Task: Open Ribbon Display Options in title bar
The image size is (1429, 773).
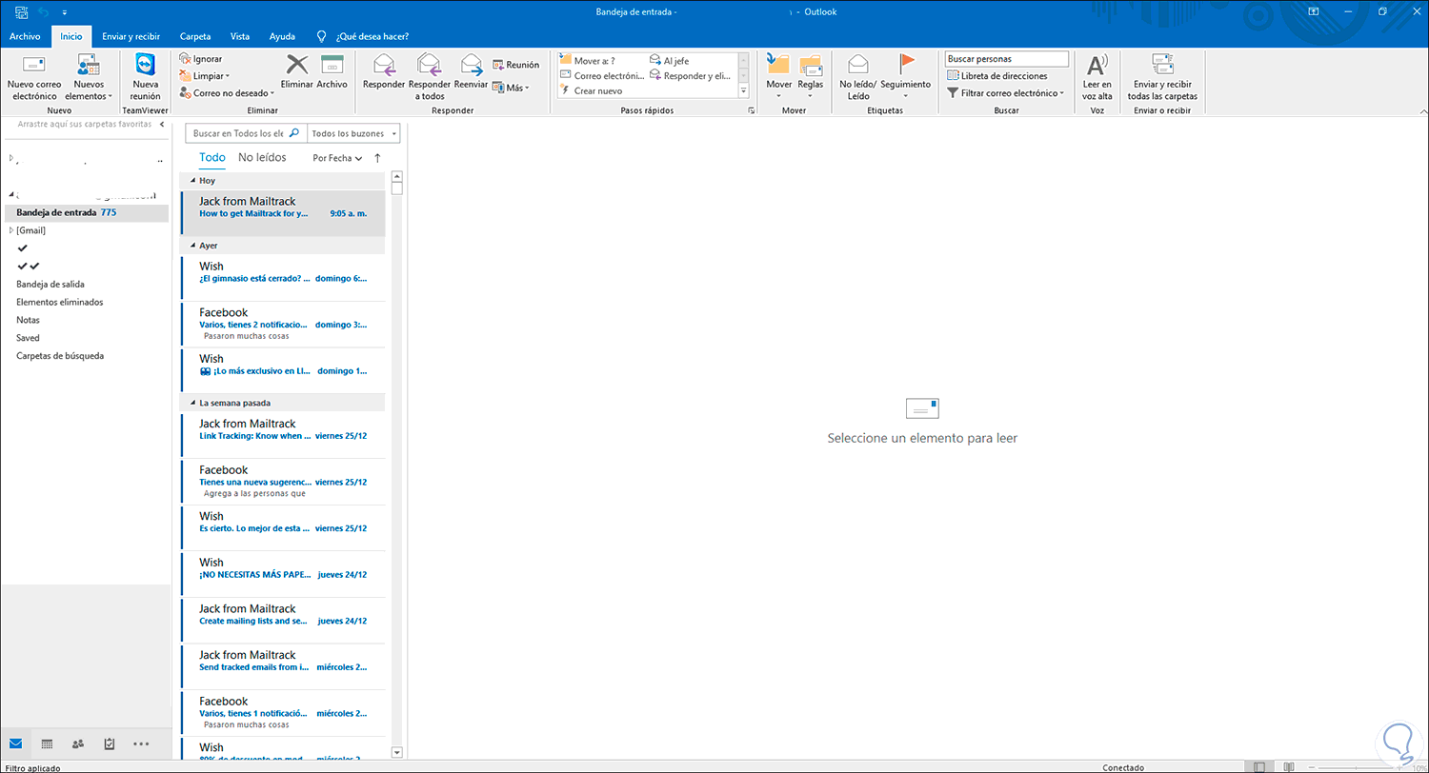Action: (1313, 11)
